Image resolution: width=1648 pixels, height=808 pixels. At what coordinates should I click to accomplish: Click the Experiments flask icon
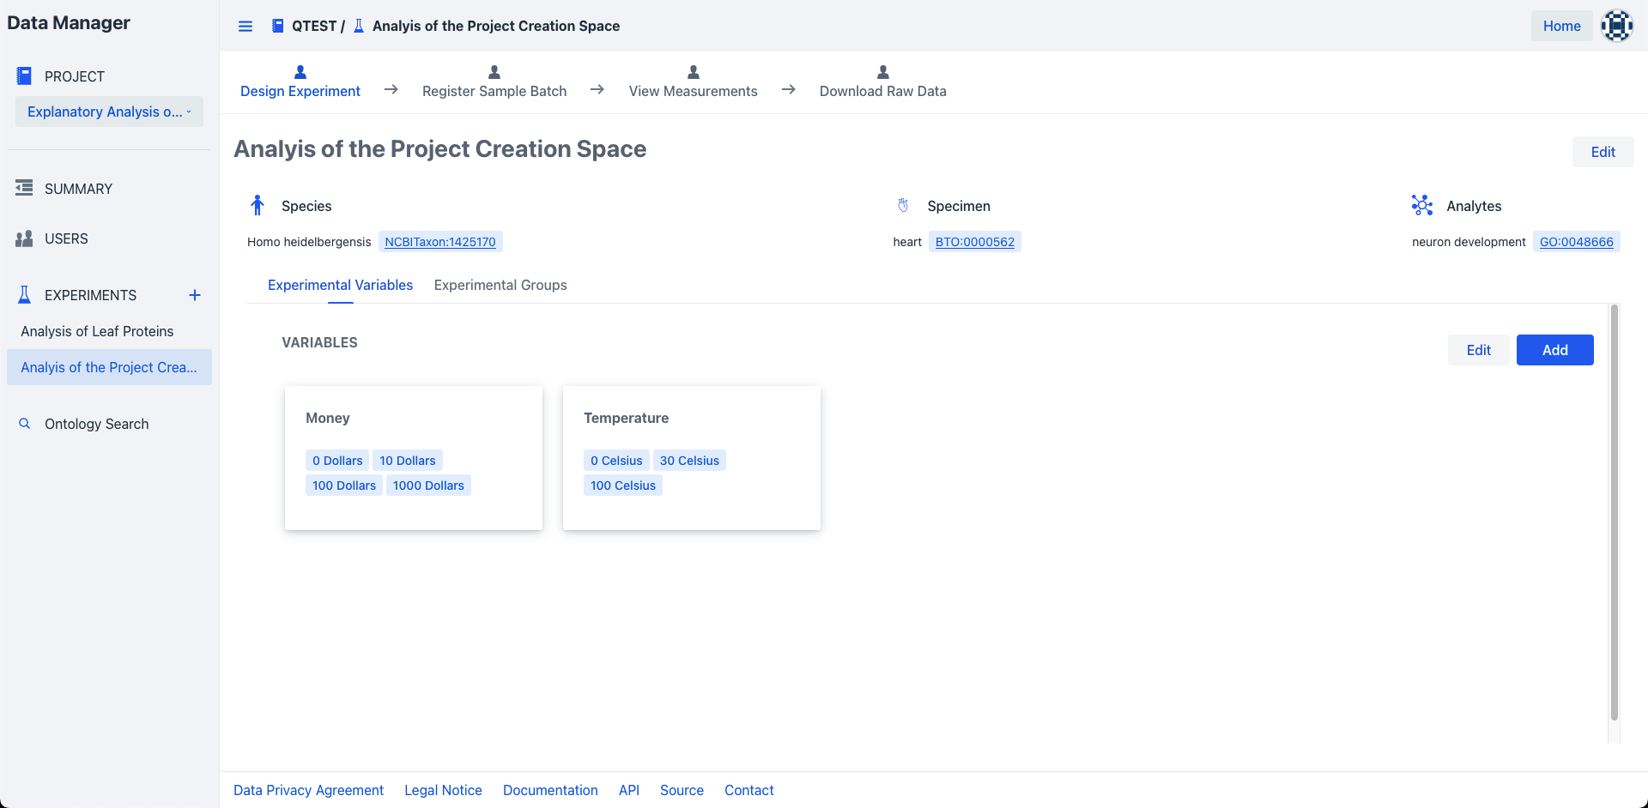[x=24, y=295]
